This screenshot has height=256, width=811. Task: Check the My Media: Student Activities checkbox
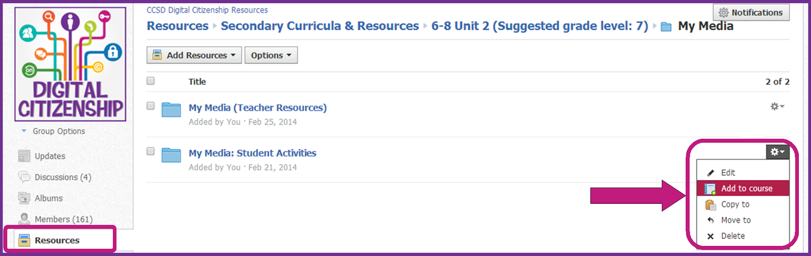point(151,151)
